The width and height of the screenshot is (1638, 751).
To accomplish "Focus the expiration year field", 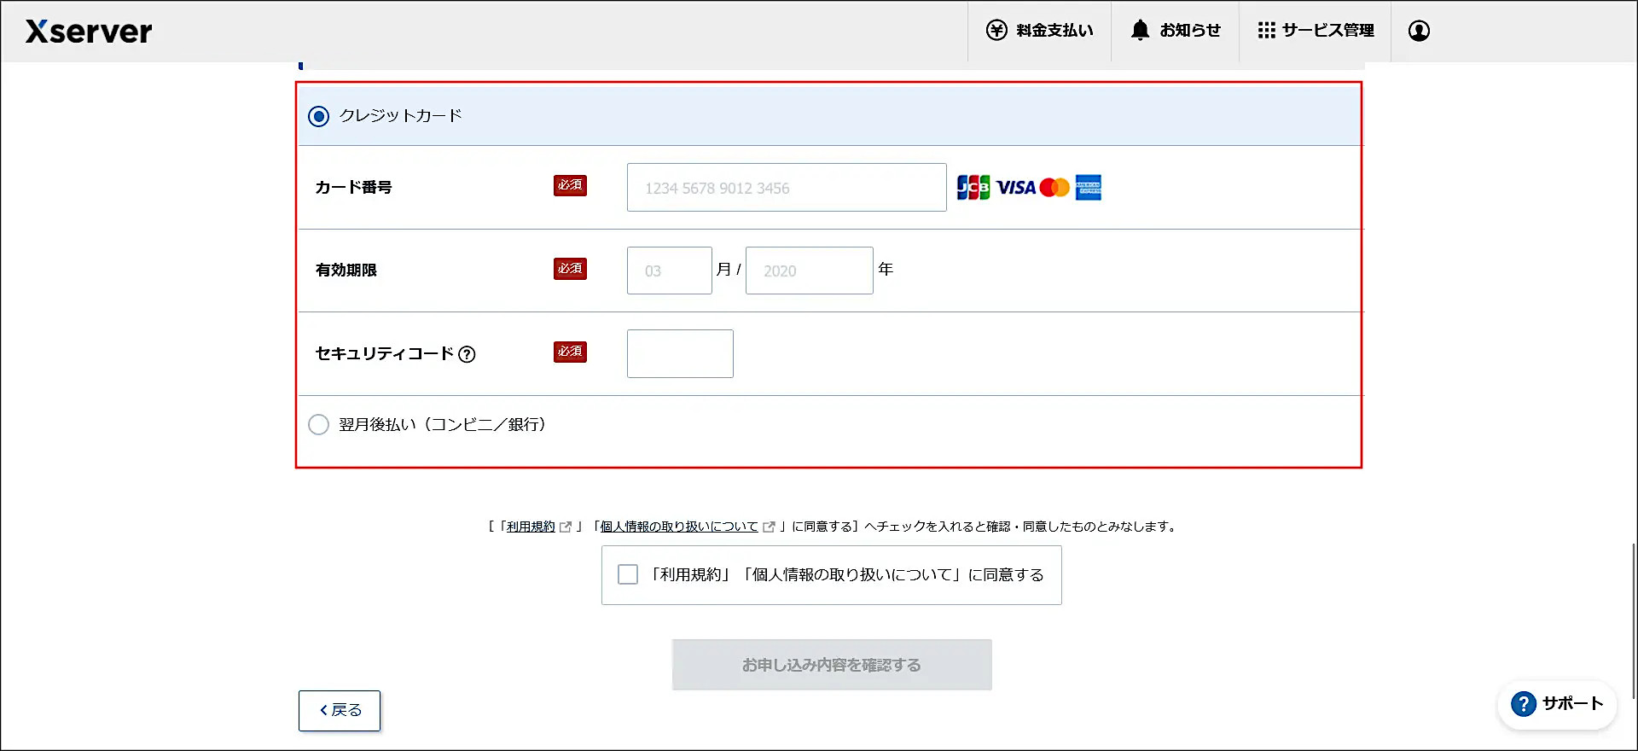I will coord(810,271).
